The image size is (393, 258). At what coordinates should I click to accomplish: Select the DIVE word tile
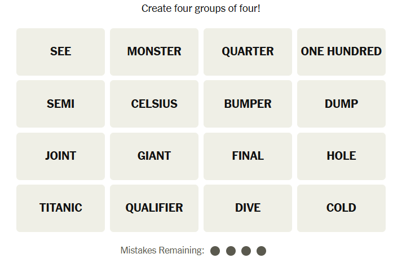(x=248, y=208)
